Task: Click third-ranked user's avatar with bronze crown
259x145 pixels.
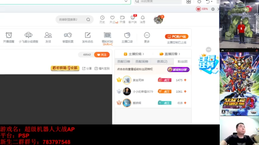Action: point(127,103)
